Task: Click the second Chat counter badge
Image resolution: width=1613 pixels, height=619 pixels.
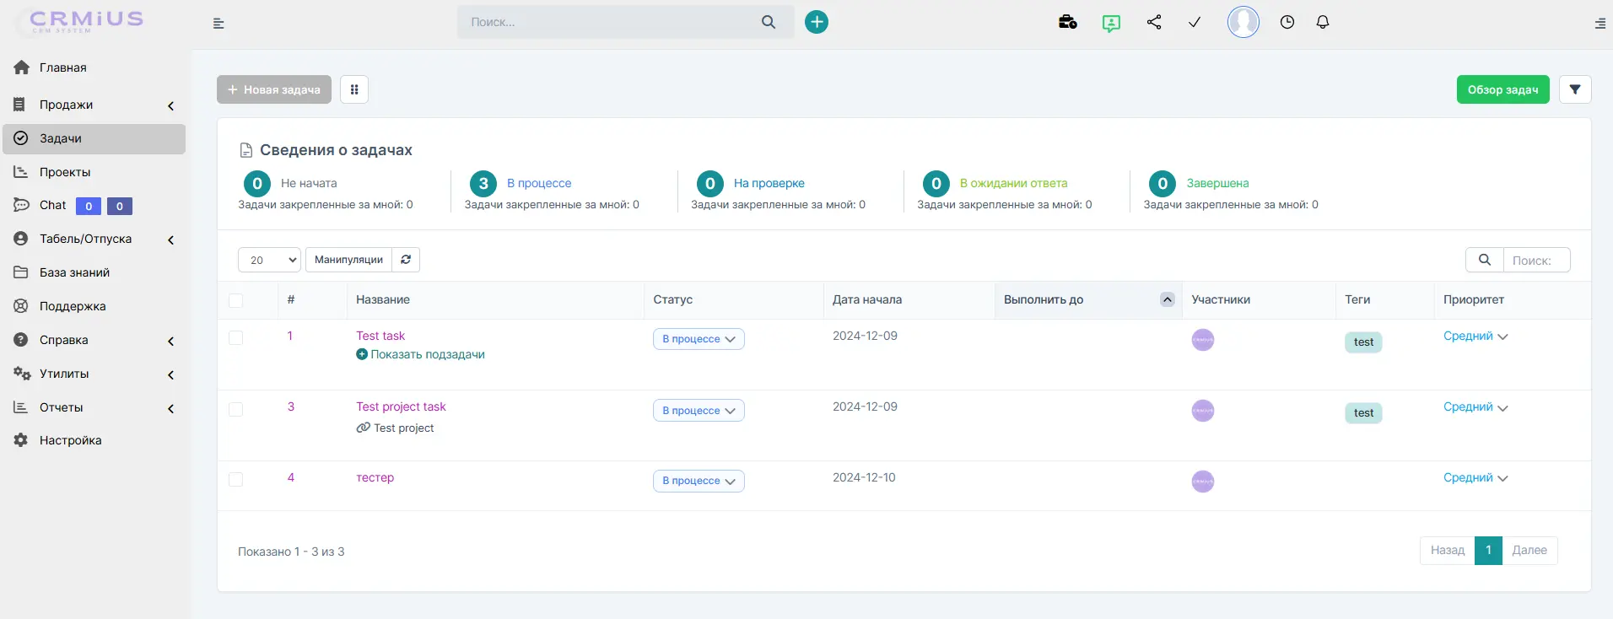Action: 120,206
